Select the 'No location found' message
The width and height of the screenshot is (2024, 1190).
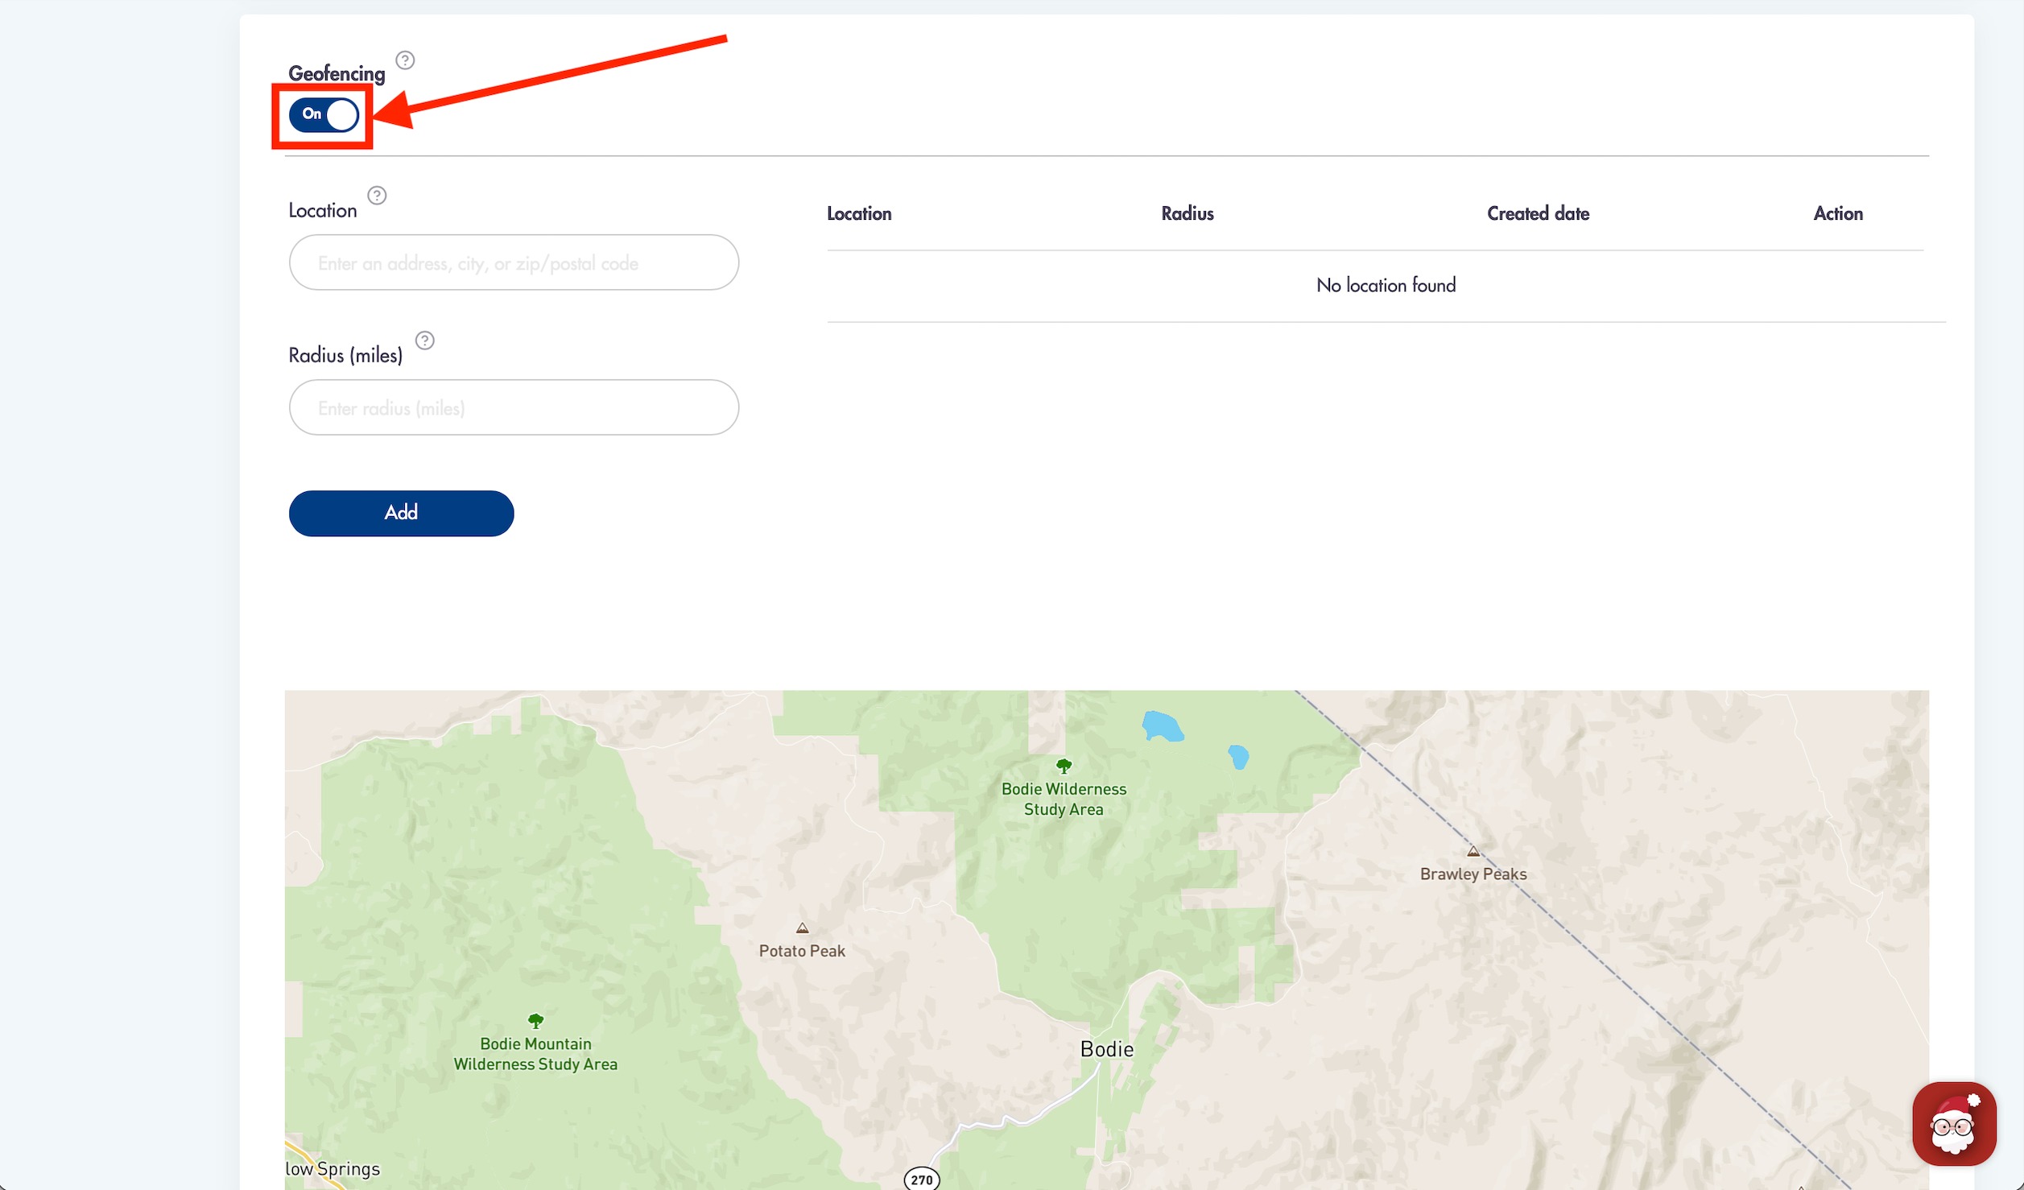coord(1386,285)
